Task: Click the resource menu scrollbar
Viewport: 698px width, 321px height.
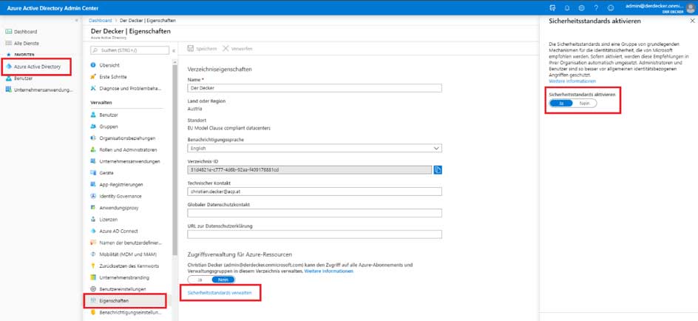Action: coord(175,160)
